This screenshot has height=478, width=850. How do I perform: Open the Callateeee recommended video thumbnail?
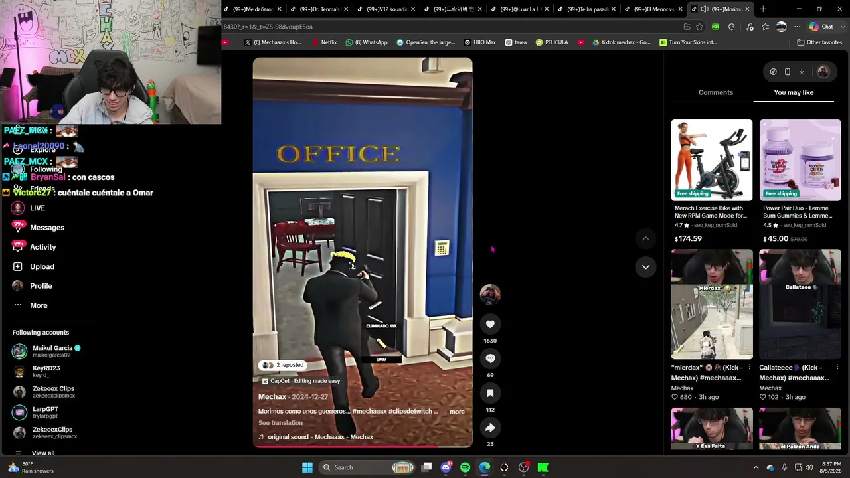point(800,304)
